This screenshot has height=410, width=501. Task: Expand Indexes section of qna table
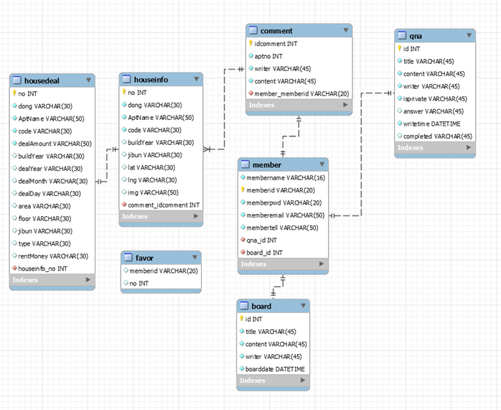coord(469,147)
